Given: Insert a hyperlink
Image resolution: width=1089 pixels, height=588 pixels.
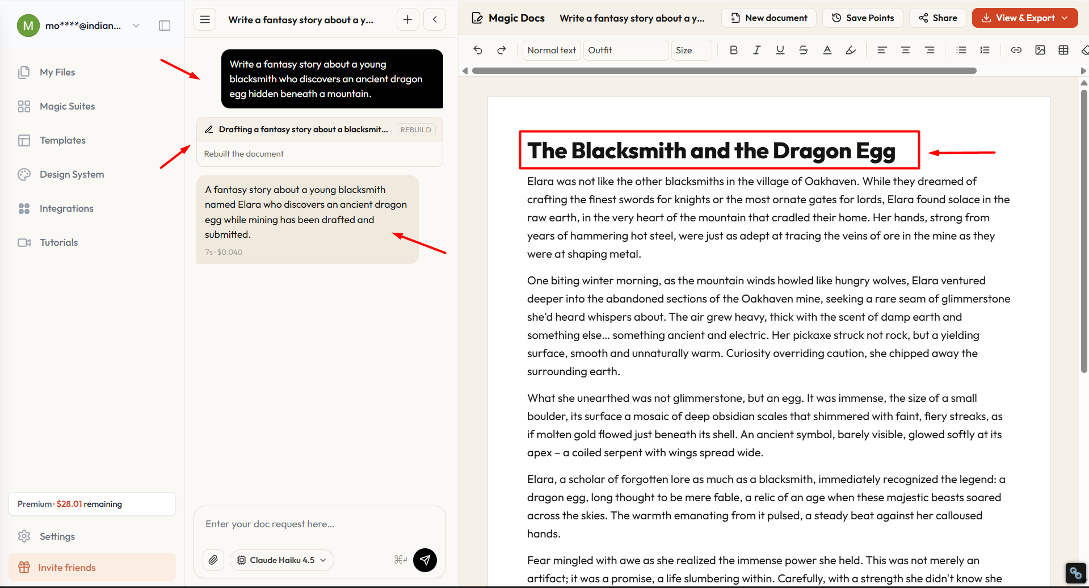Looking at the screenshot, I should [1016, 50].
